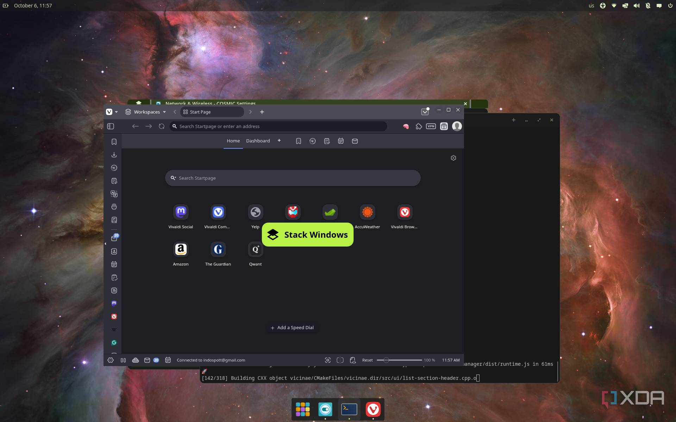
Task: Open the Translate panel in sidebar
Action: (114, 194)
